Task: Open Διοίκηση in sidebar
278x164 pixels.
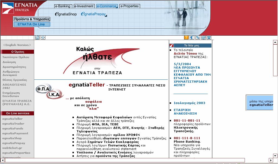Action: pos(9,62)
